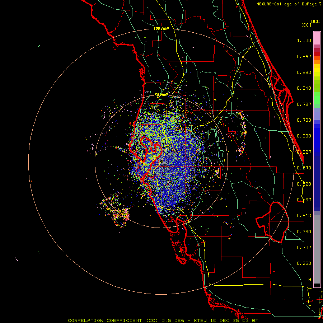The height and width of the screenshot is (323, 323).
Task: Click the 0.787 legend value
Action: pyautogui.click(x=304, y=104)
